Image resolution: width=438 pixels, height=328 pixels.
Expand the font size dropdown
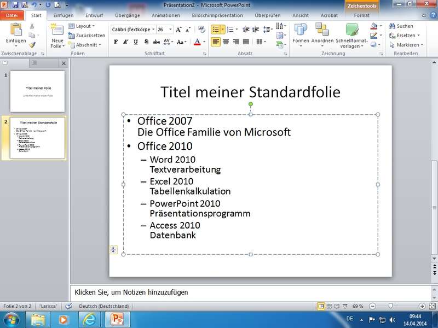(x=170, y=30)
